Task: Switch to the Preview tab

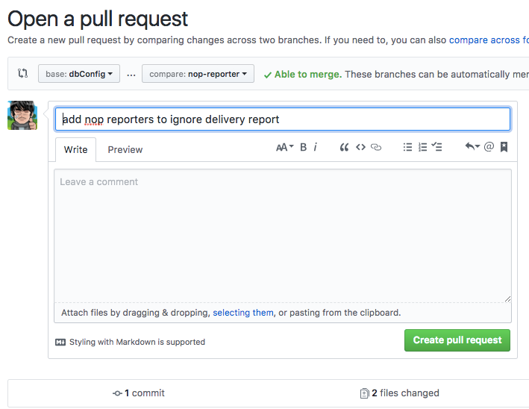Action: pyautogui.click(x=125, y=149)
